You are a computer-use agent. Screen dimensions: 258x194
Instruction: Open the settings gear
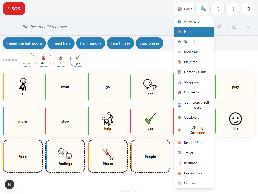(x=248, y=8)
